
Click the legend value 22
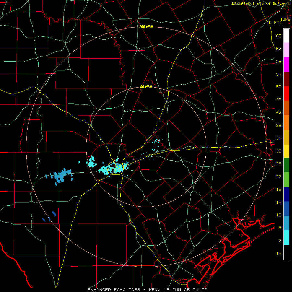click(x=279, y=177)
